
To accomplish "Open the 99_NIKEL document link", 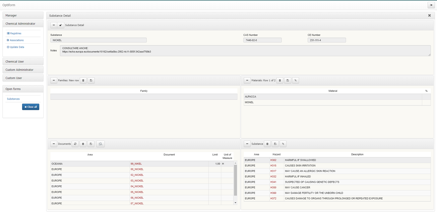I will [136, 164].
